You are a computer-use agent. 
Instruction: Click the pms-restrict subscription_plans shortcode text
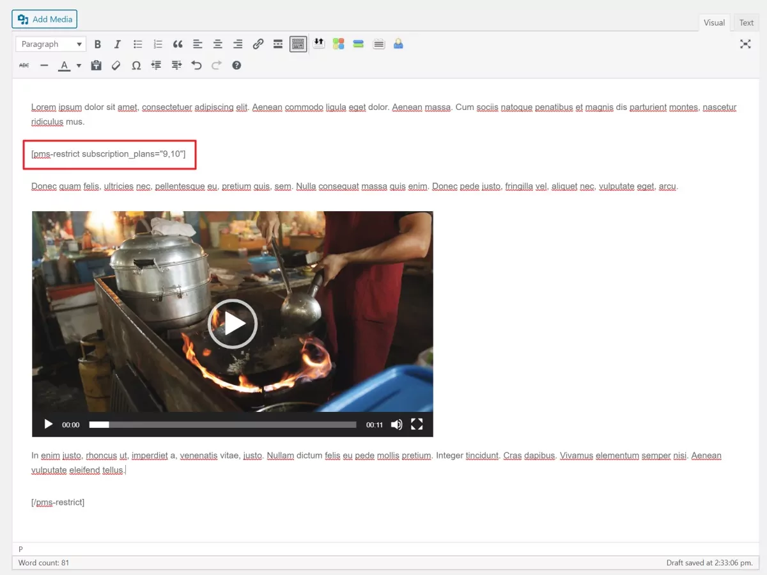tap(109, 154)
